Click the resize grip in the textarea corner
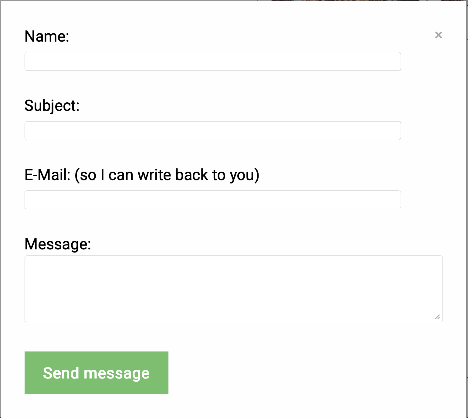The image size is (468, 418). coord(437,317)
